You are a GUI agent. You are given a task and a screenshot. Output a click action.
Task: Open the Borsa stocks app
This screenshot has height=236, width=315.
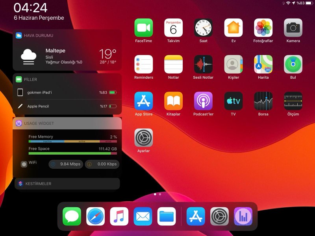(263, 101)
